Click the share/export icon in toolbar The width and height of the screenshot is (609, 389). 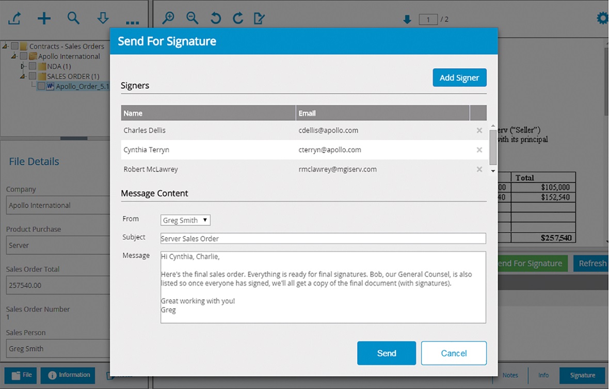click(x=14, y=19)
